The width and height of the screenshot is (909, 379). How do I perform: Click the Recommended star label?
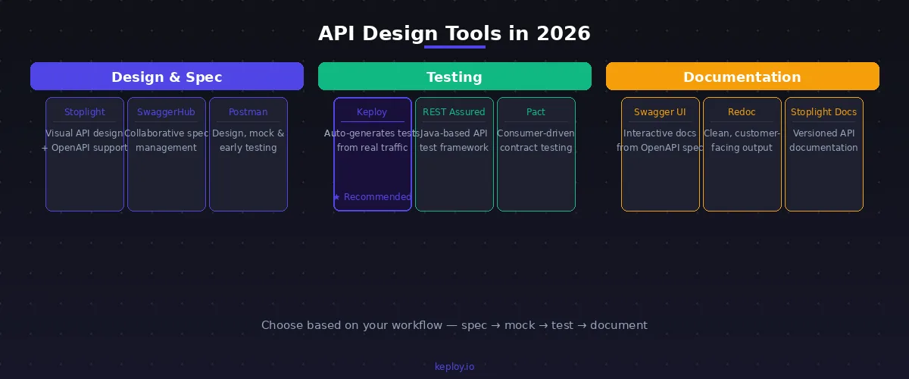click(x=372, y=197)
